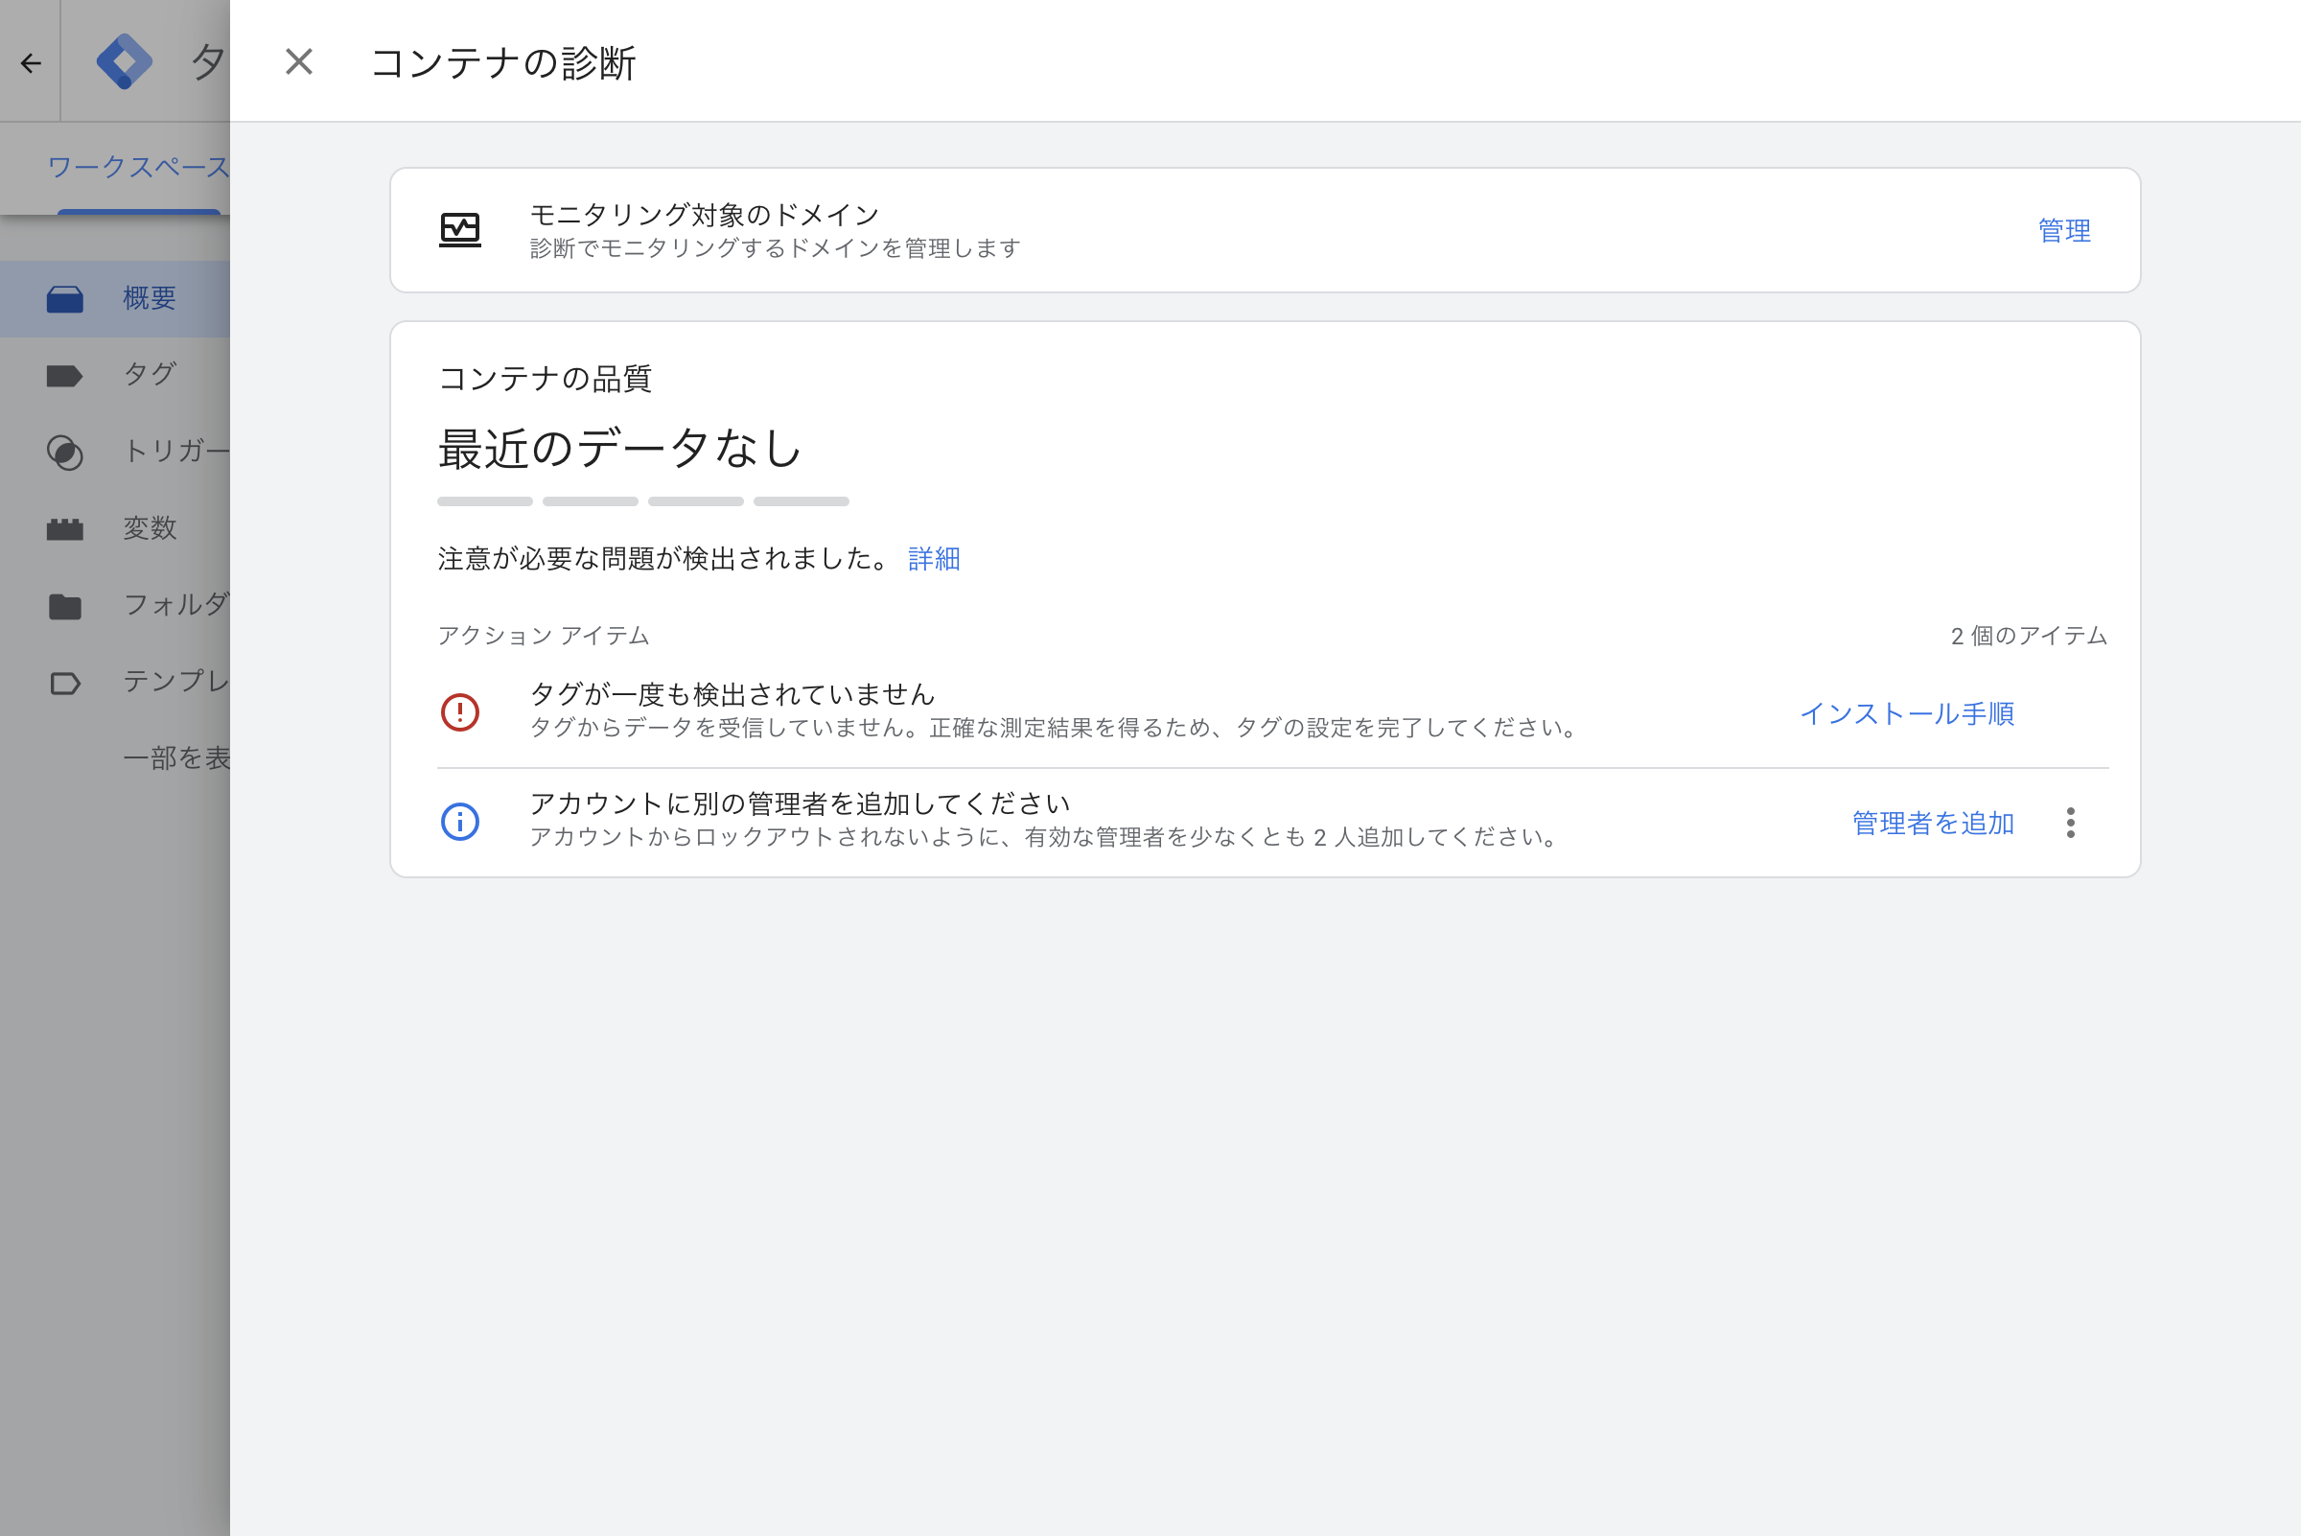Screen dimensions: 2301x1536
Task: Click the monitoring domain chart icon
Action: coord(459,229)
